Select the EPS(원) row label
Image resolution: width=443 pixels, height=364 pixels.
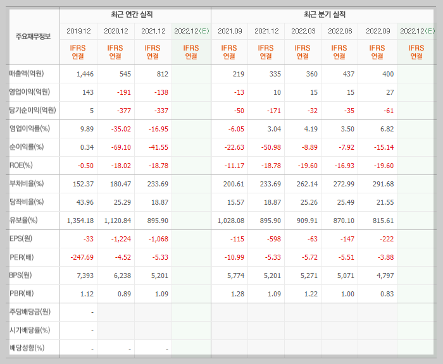coord(21,239)
